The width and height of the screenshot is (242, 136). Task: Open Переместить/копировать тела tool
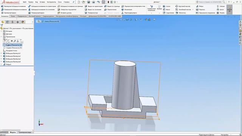(x=133, y=6)
